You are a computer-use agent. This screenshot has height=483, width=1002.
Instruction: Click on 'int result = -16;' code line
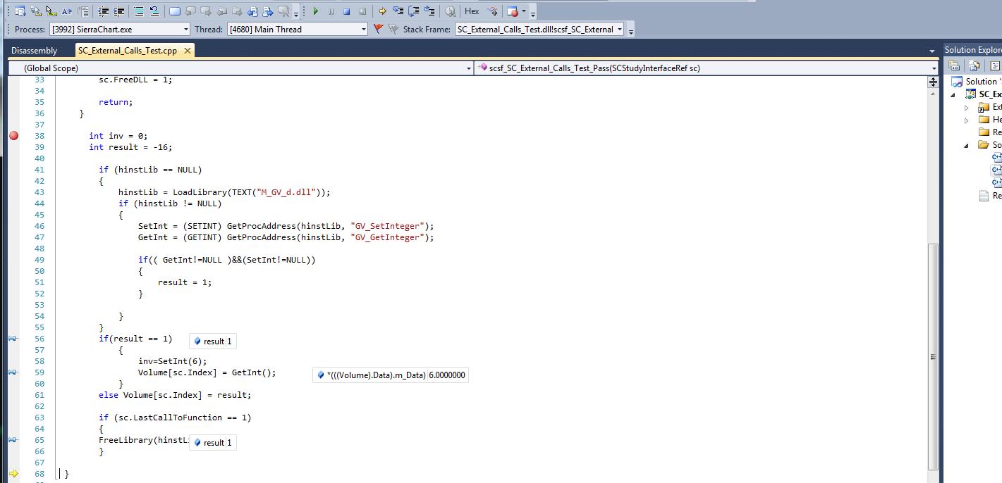(130, 147)
